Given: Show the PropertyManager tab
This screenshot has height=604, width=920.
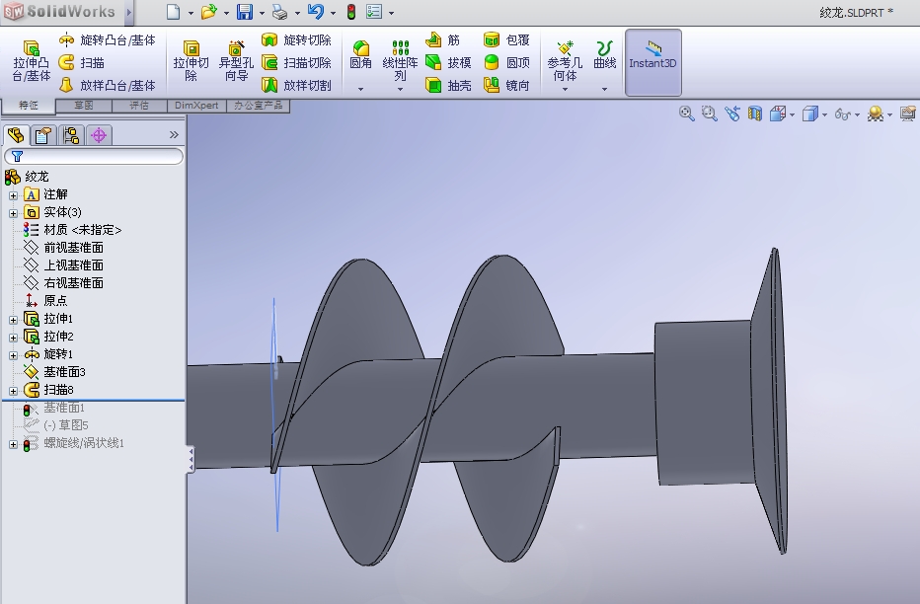Looking at the screenshot, I should click(42, 135).
